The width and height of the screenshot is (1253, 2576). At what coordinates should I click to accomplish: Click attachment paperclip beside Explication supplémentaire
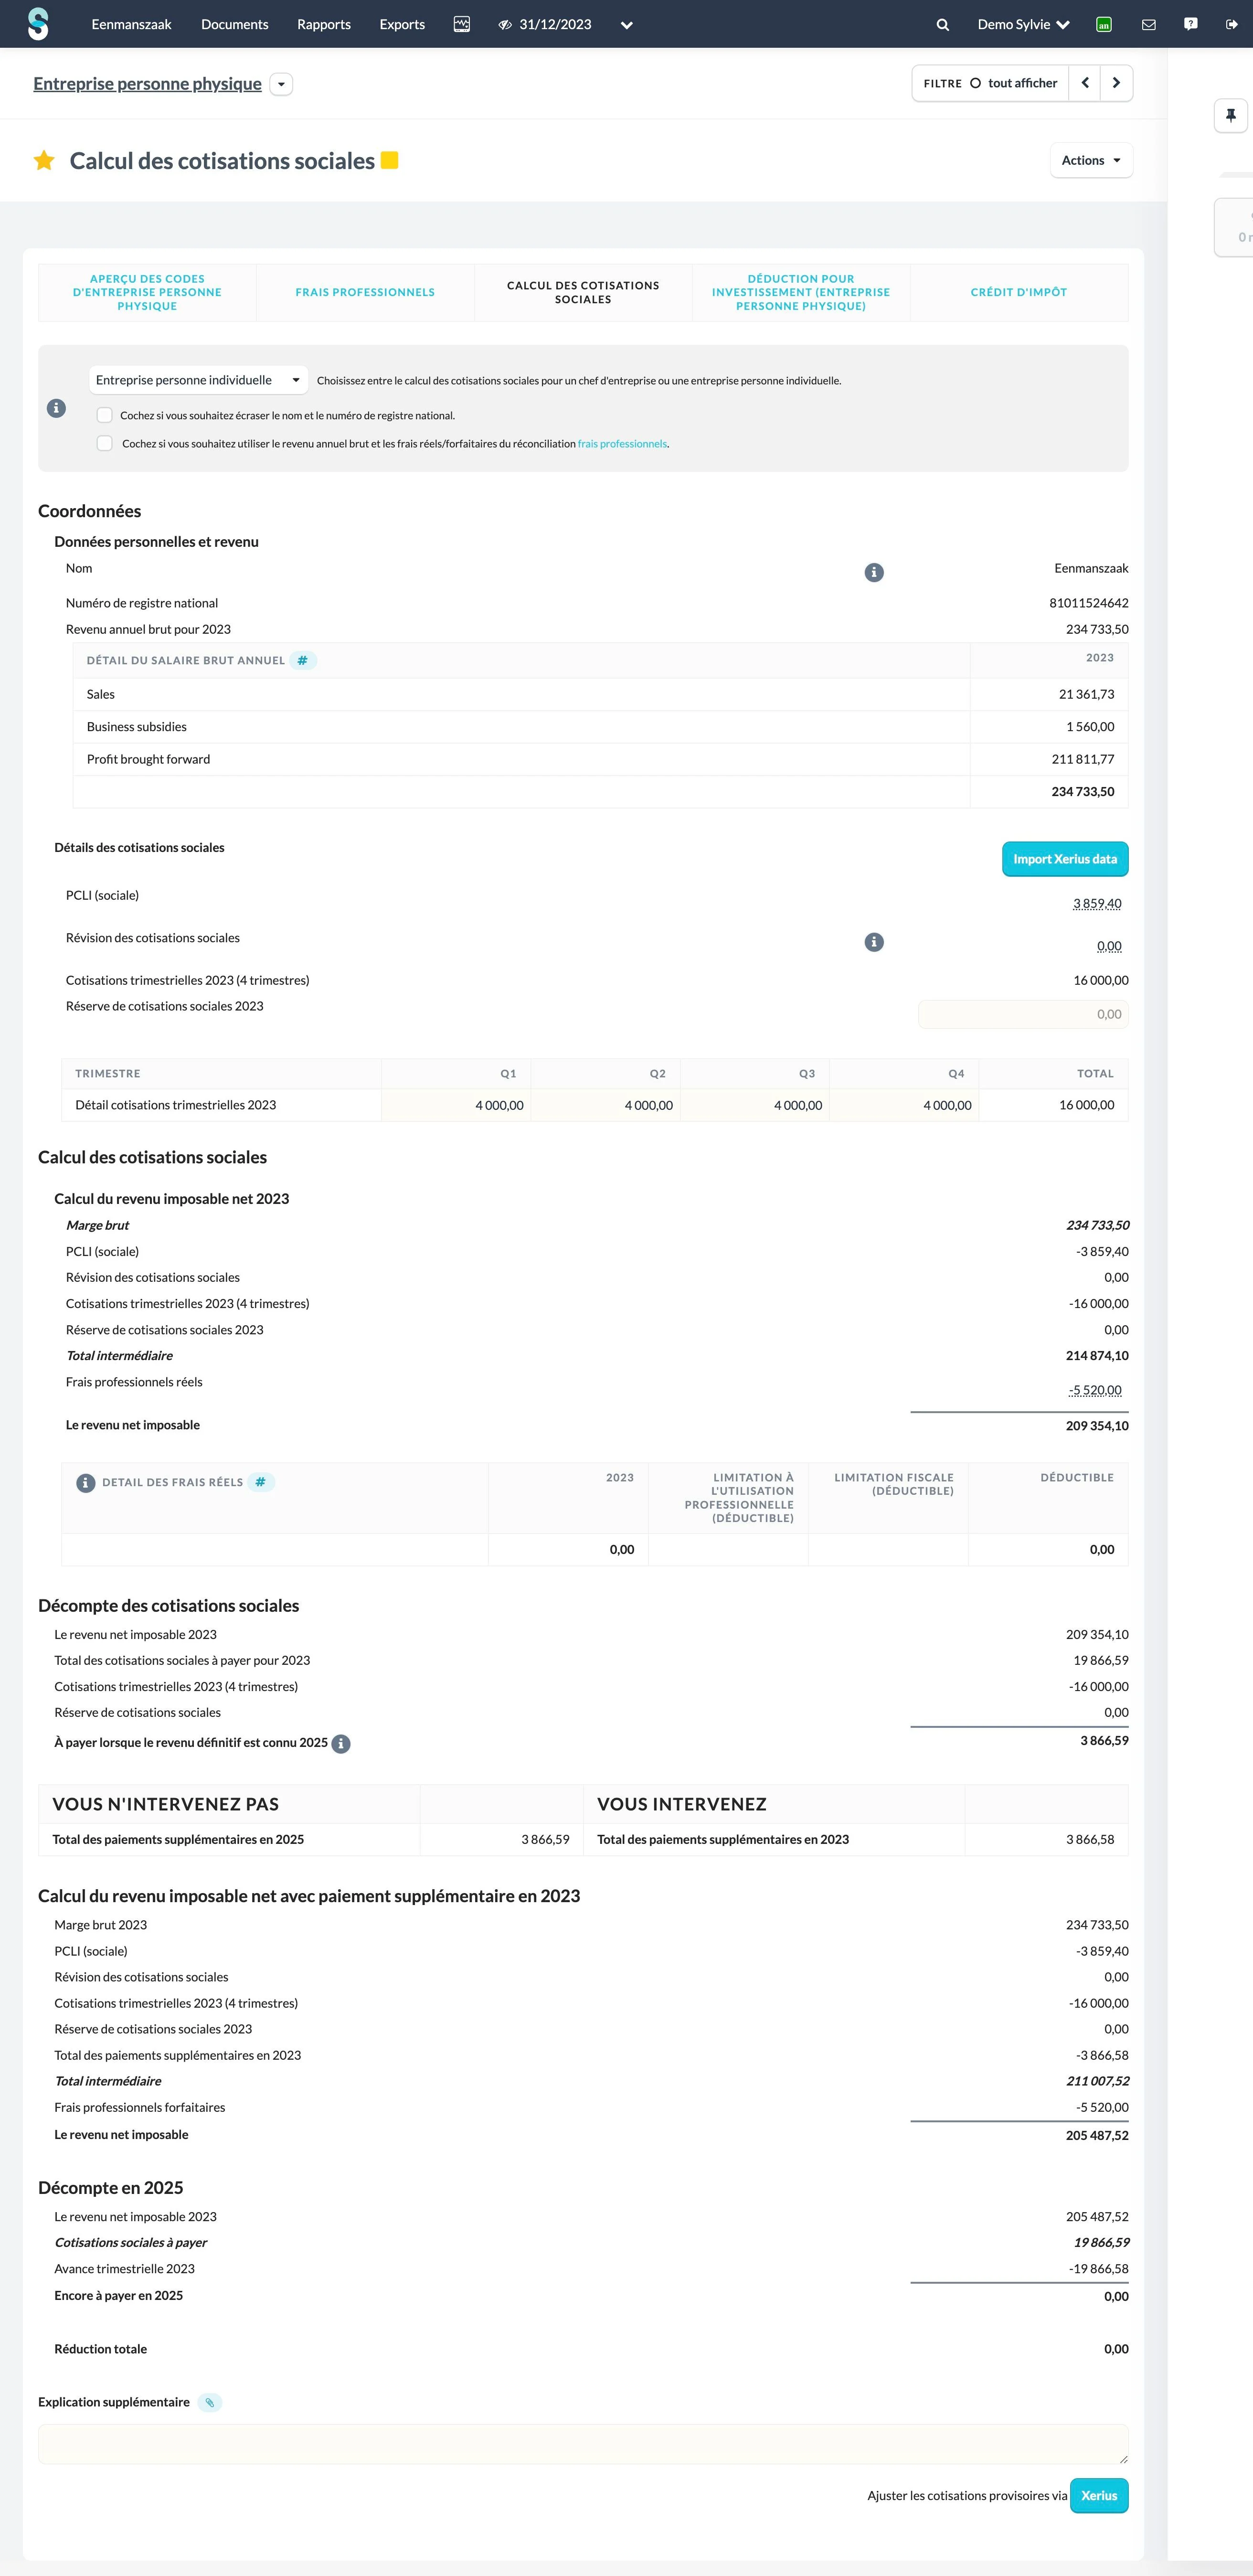[x=210, y=2403]
